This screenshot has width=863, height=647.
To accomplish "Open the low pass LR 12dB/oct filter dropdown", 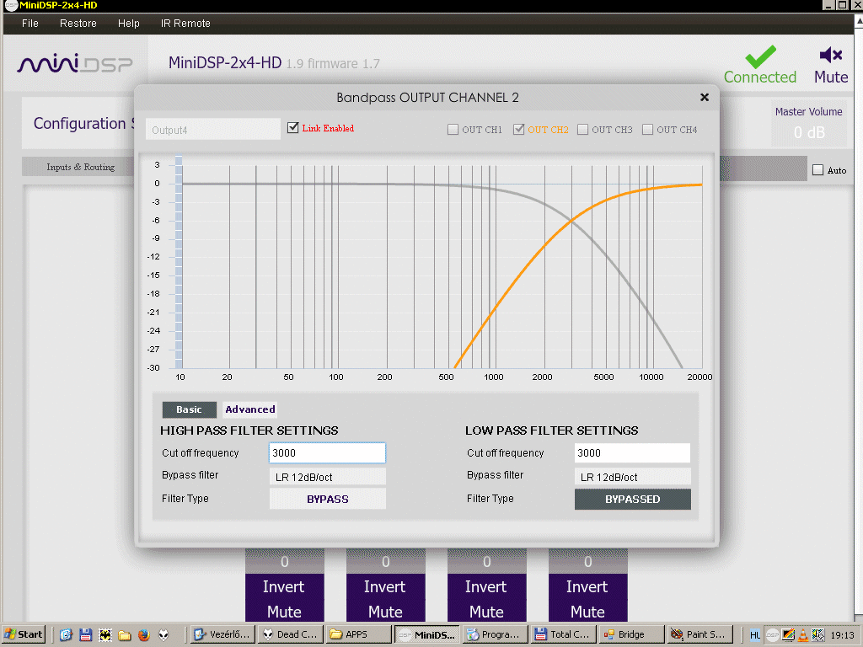I will [632, 477].
